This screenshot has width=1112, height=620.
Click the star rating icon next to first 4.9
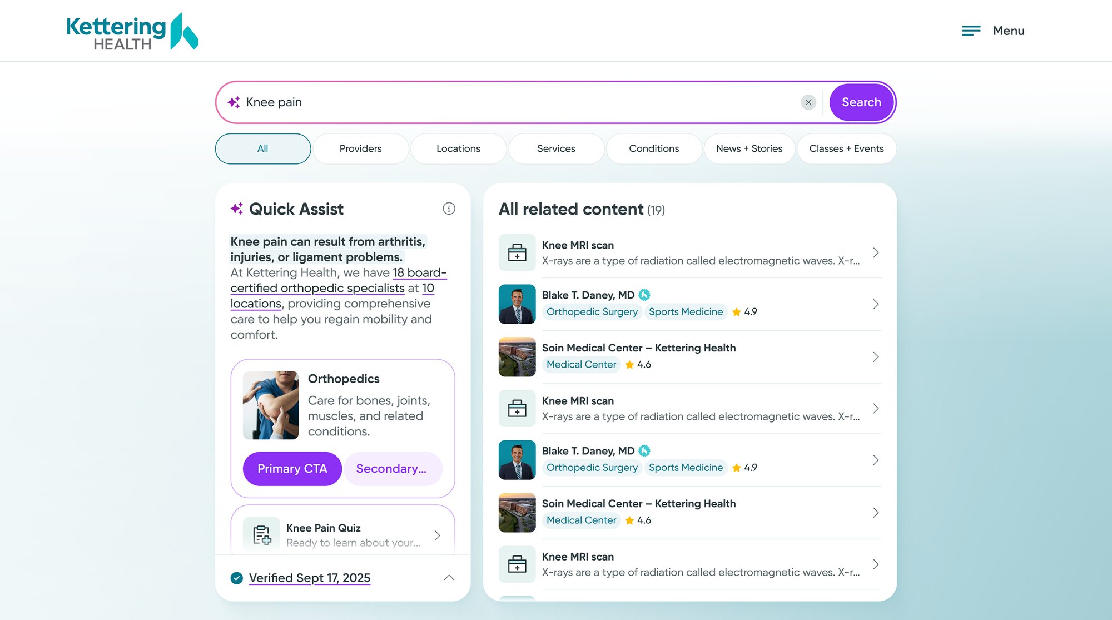pyautogui.click(x=737, y=312)
